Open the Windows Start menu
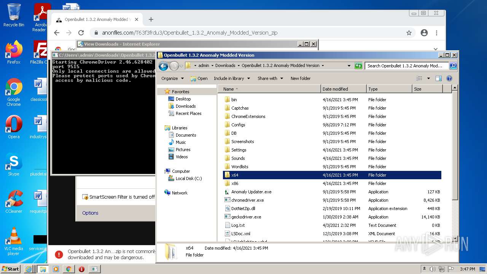 point(10,269)
